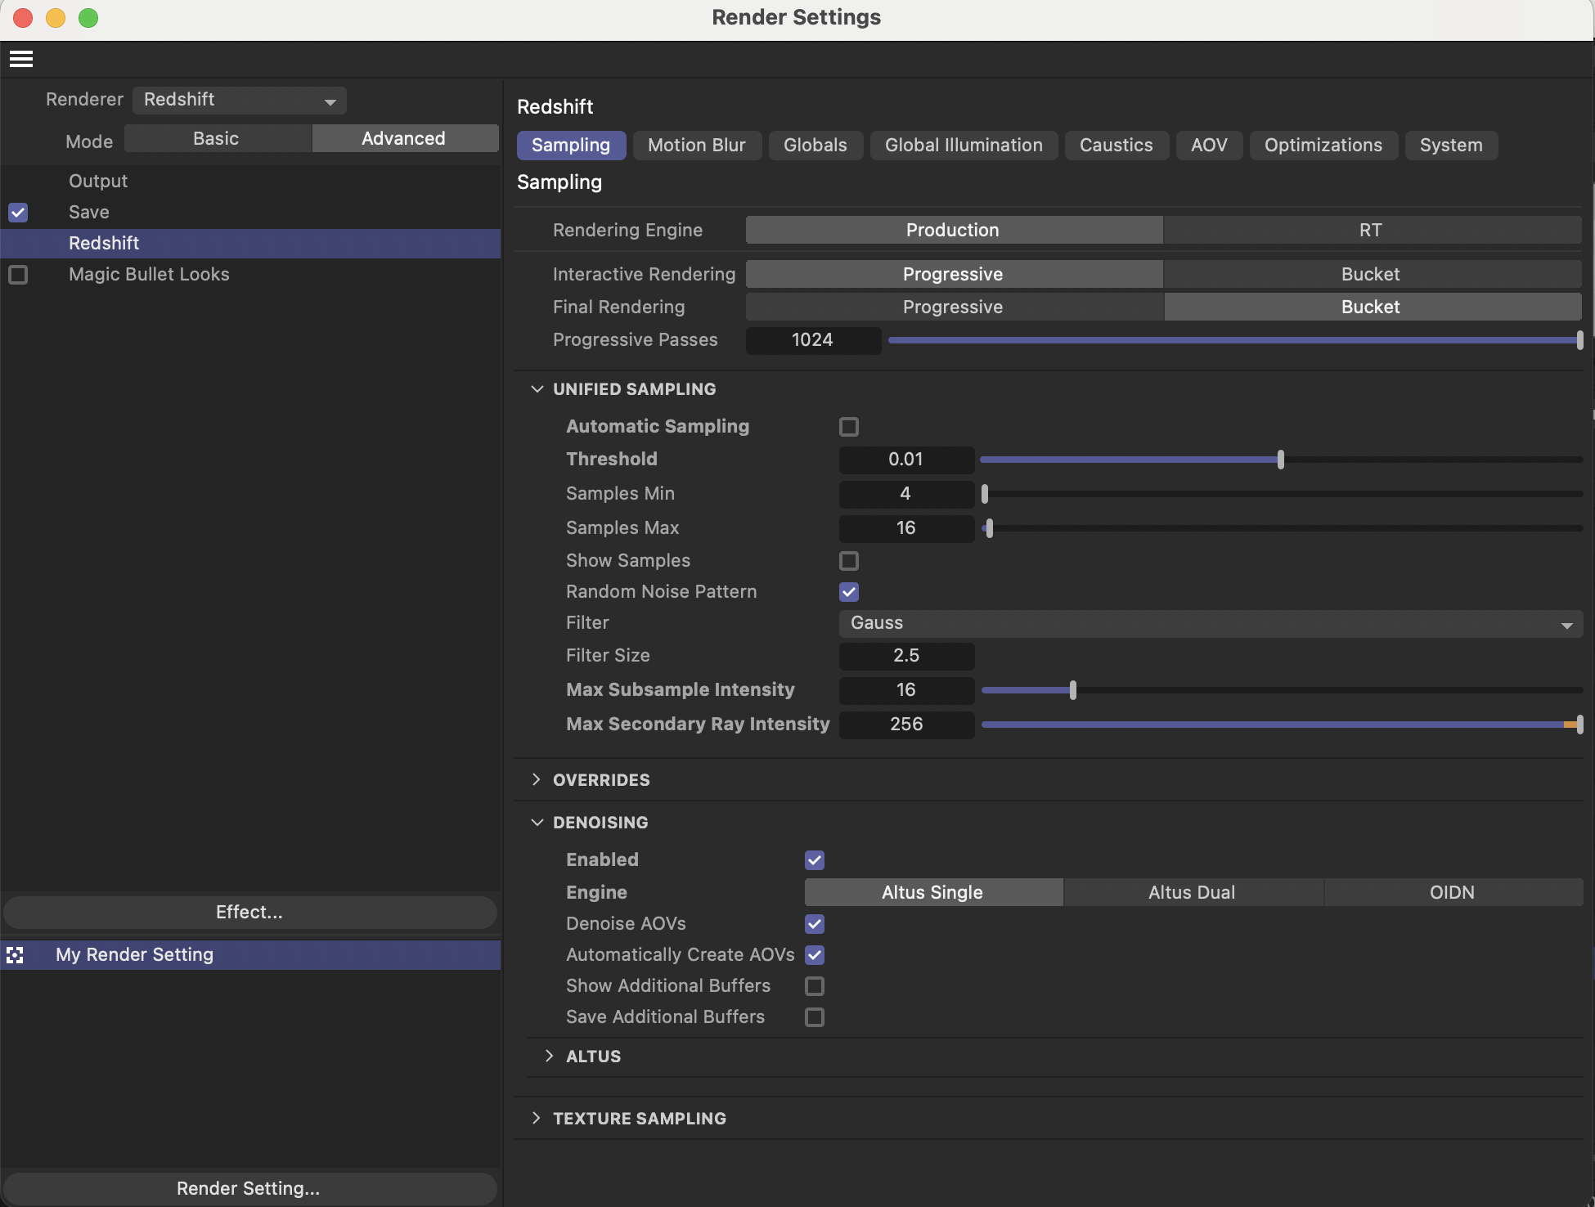Screen dimensions: 1595x1207
Task: Click the Threshold value field
Action: (906, 460)
